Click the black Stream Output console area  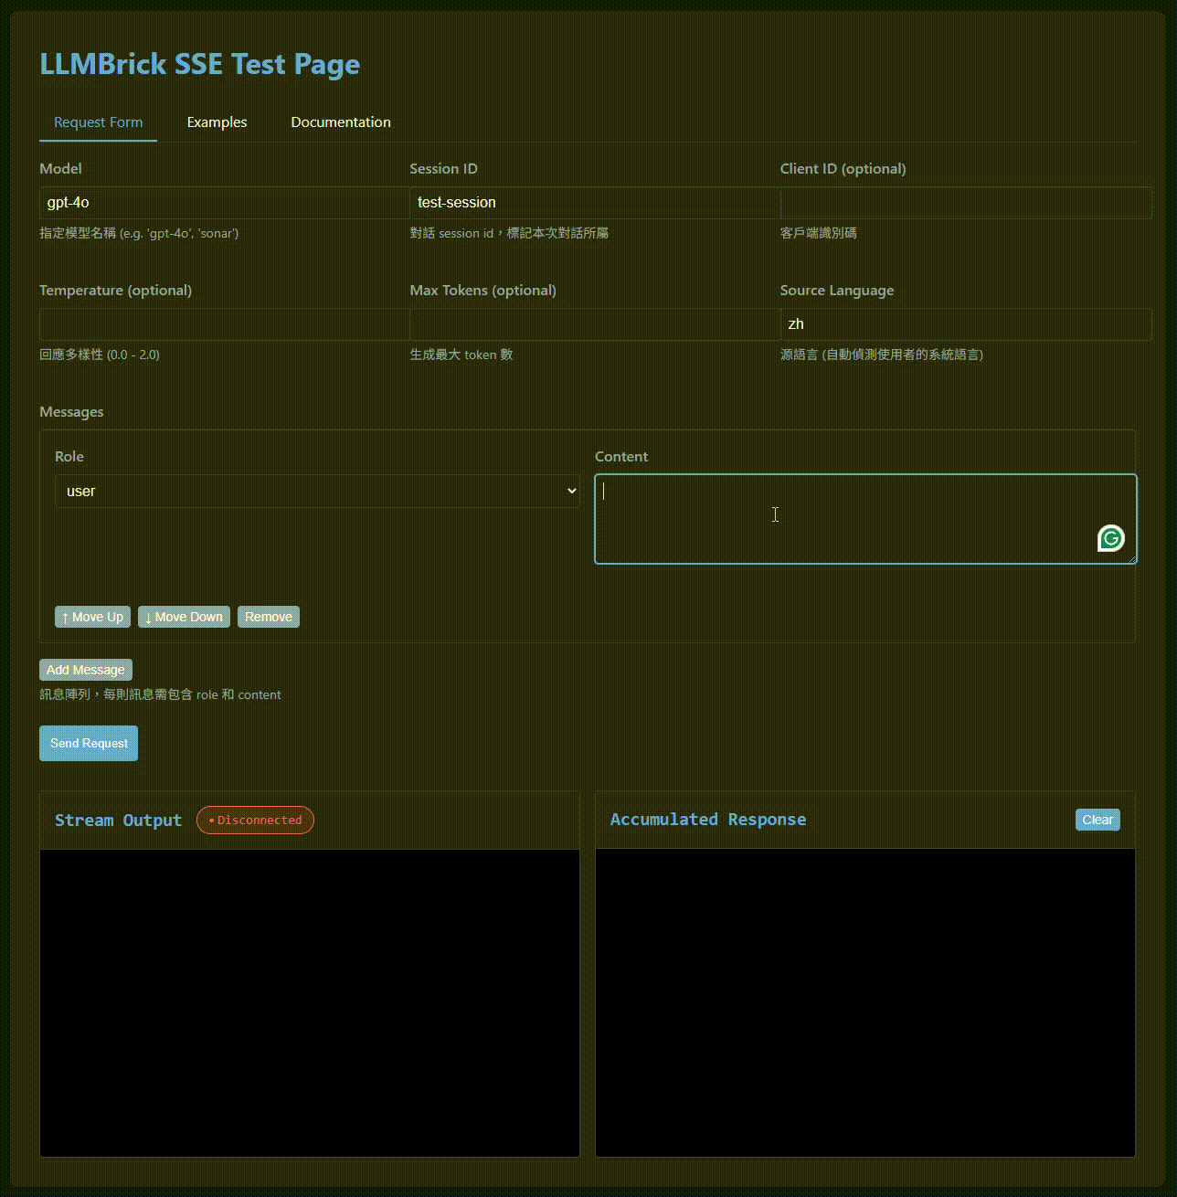coord(310,1003)
